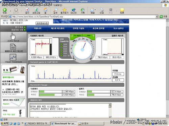Expand the Back button history dropdown arrow
The width and height of the screenshot is (169, 126).
click(x=10, y=11)
